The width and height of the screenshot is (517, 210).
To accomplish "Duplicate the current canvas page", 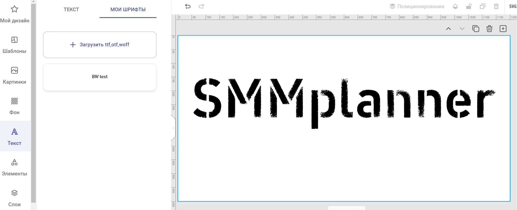I will click(x=476, y=29).
